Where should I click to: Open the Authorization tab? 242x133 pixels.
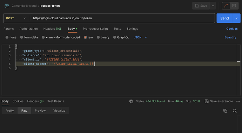[28, 29]
